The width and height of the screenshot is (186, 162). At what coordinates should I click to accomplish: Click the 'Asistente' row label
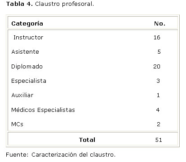point(25,52)
